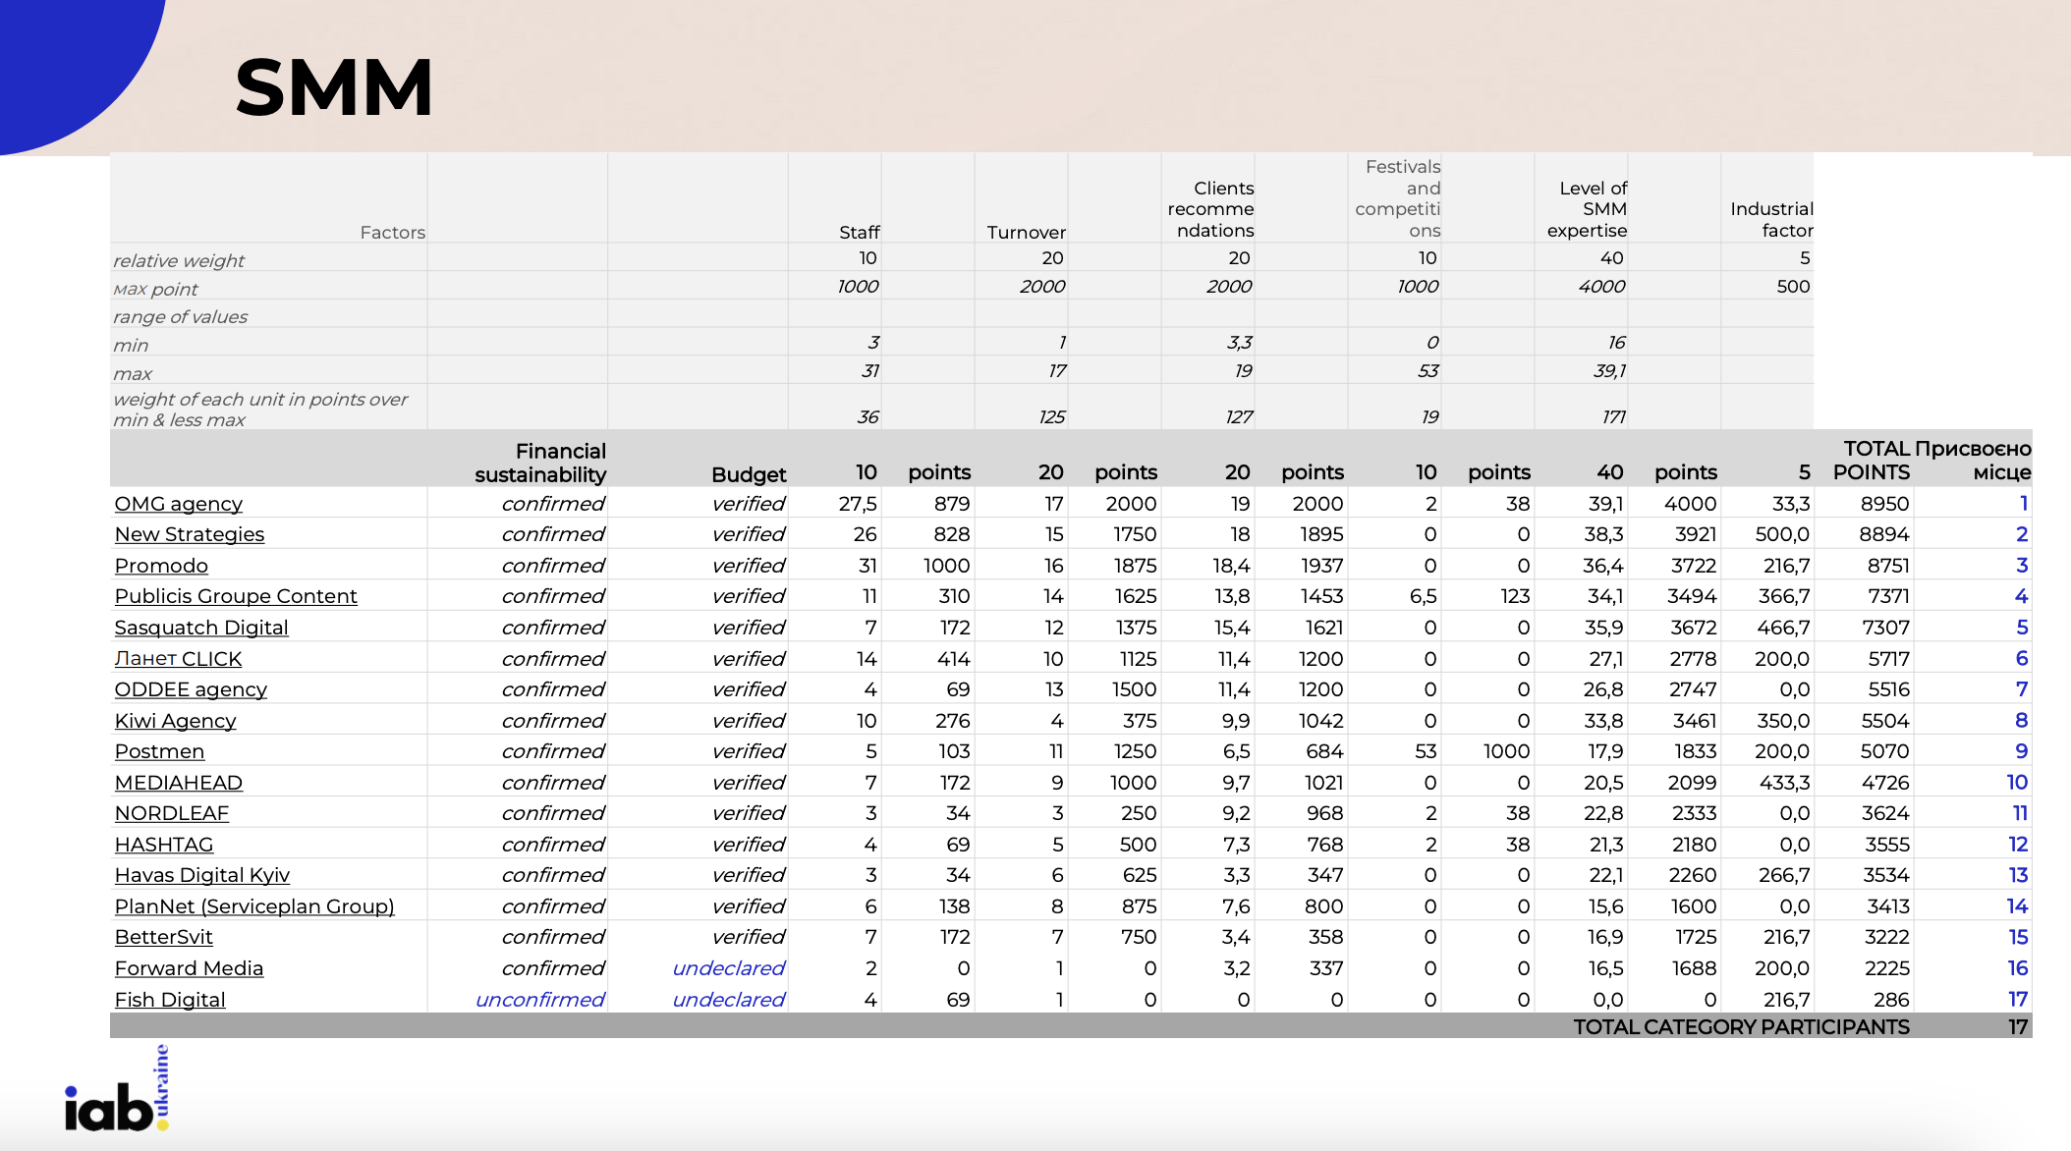The width and height of the screenshot is (2071, 1151).
Task: Click Festivals and competitions factor header
Action: [x=1397, y=198]
